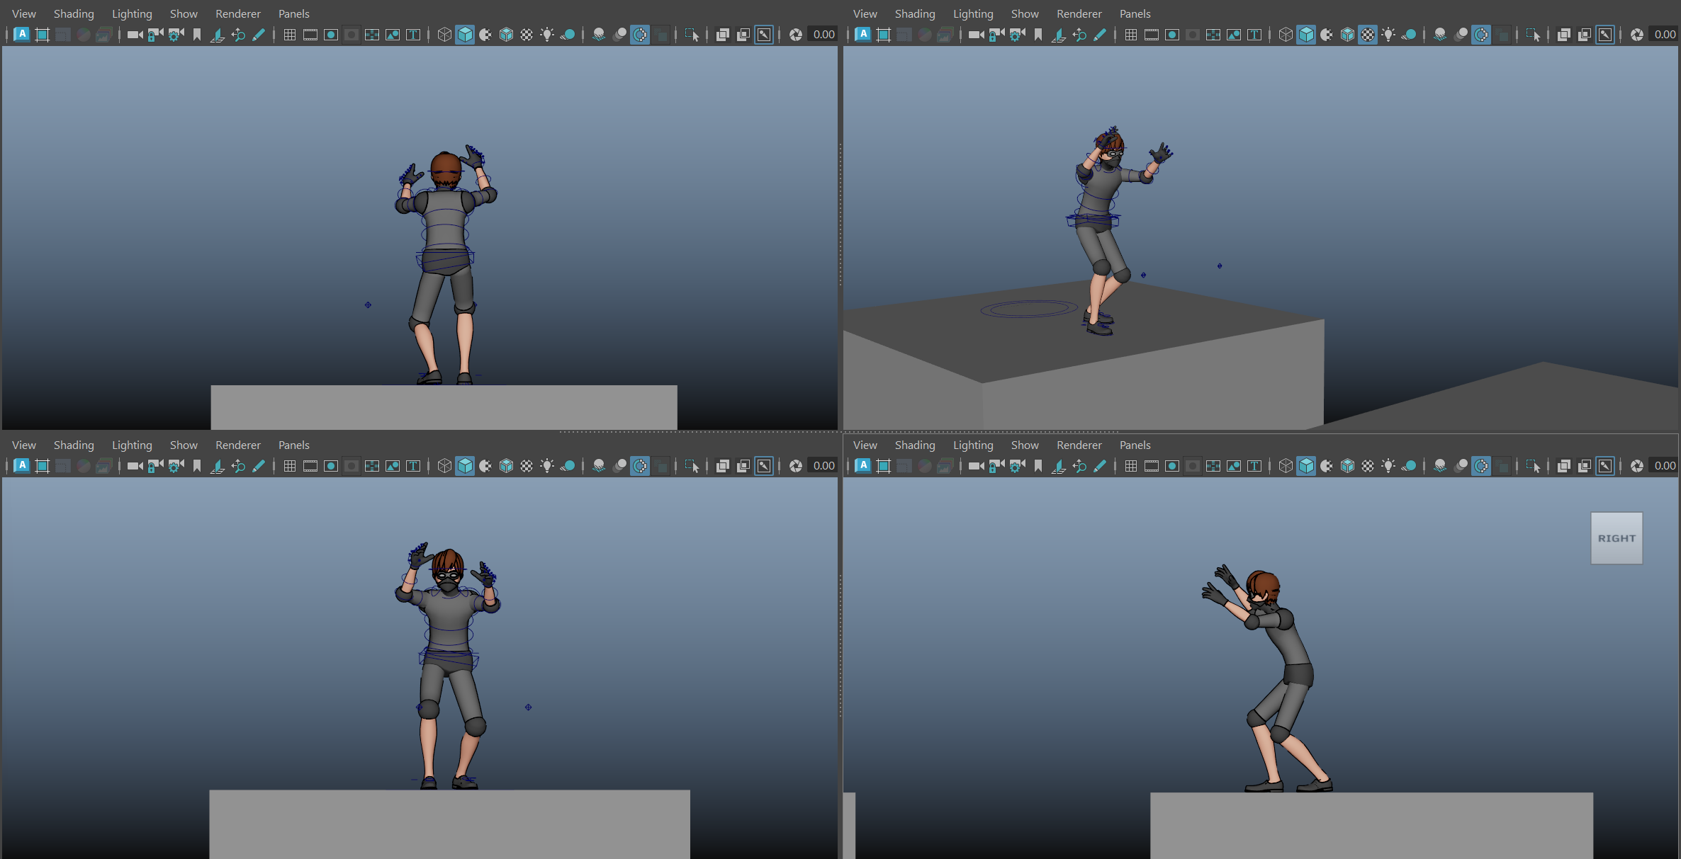Click 2D Pan/Zoom icon in top-left panel toolbar
Viewport: 1681px width, 859px height.
point(238,35)
